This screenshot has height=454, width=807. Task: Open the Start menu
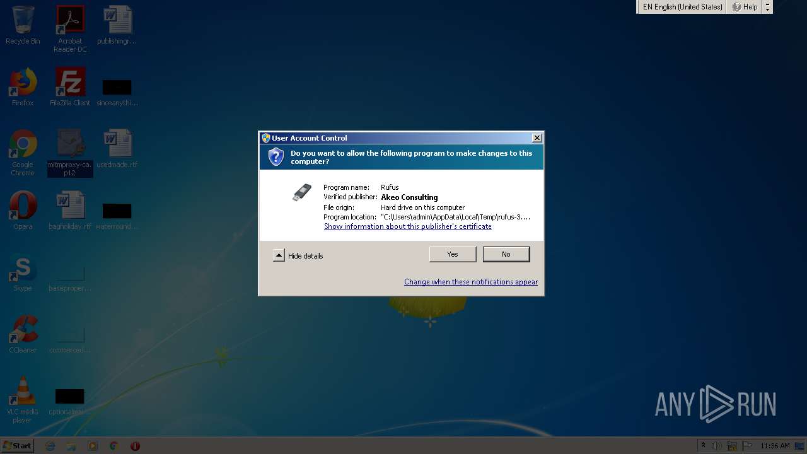pyautogui.click(x=17, y=446)
